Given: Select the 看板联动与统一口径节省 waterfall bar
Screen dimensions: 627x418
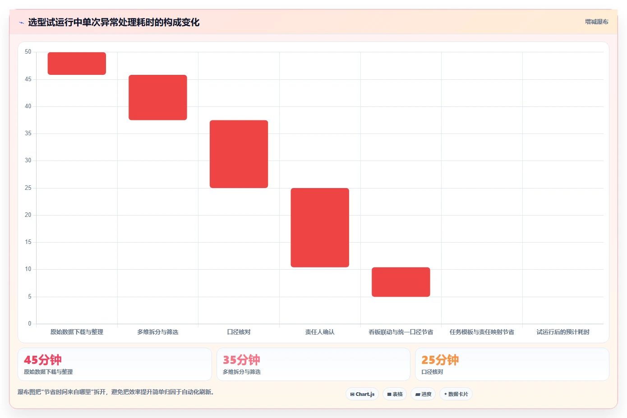Looking at the screenshot, I should pos(401,282).
